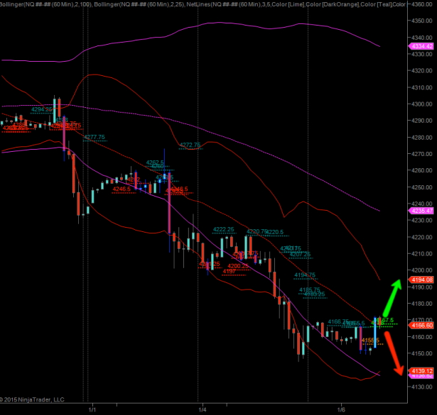Select the magenta 4334.42 price marker
This screenshot has height=415, width=437.
(422, 46)
